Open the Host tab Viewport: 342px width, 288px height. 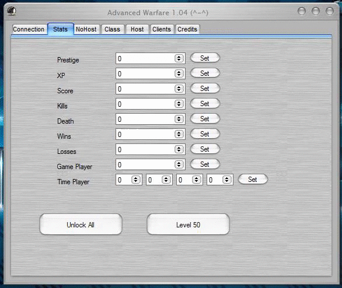pos(137,29)
